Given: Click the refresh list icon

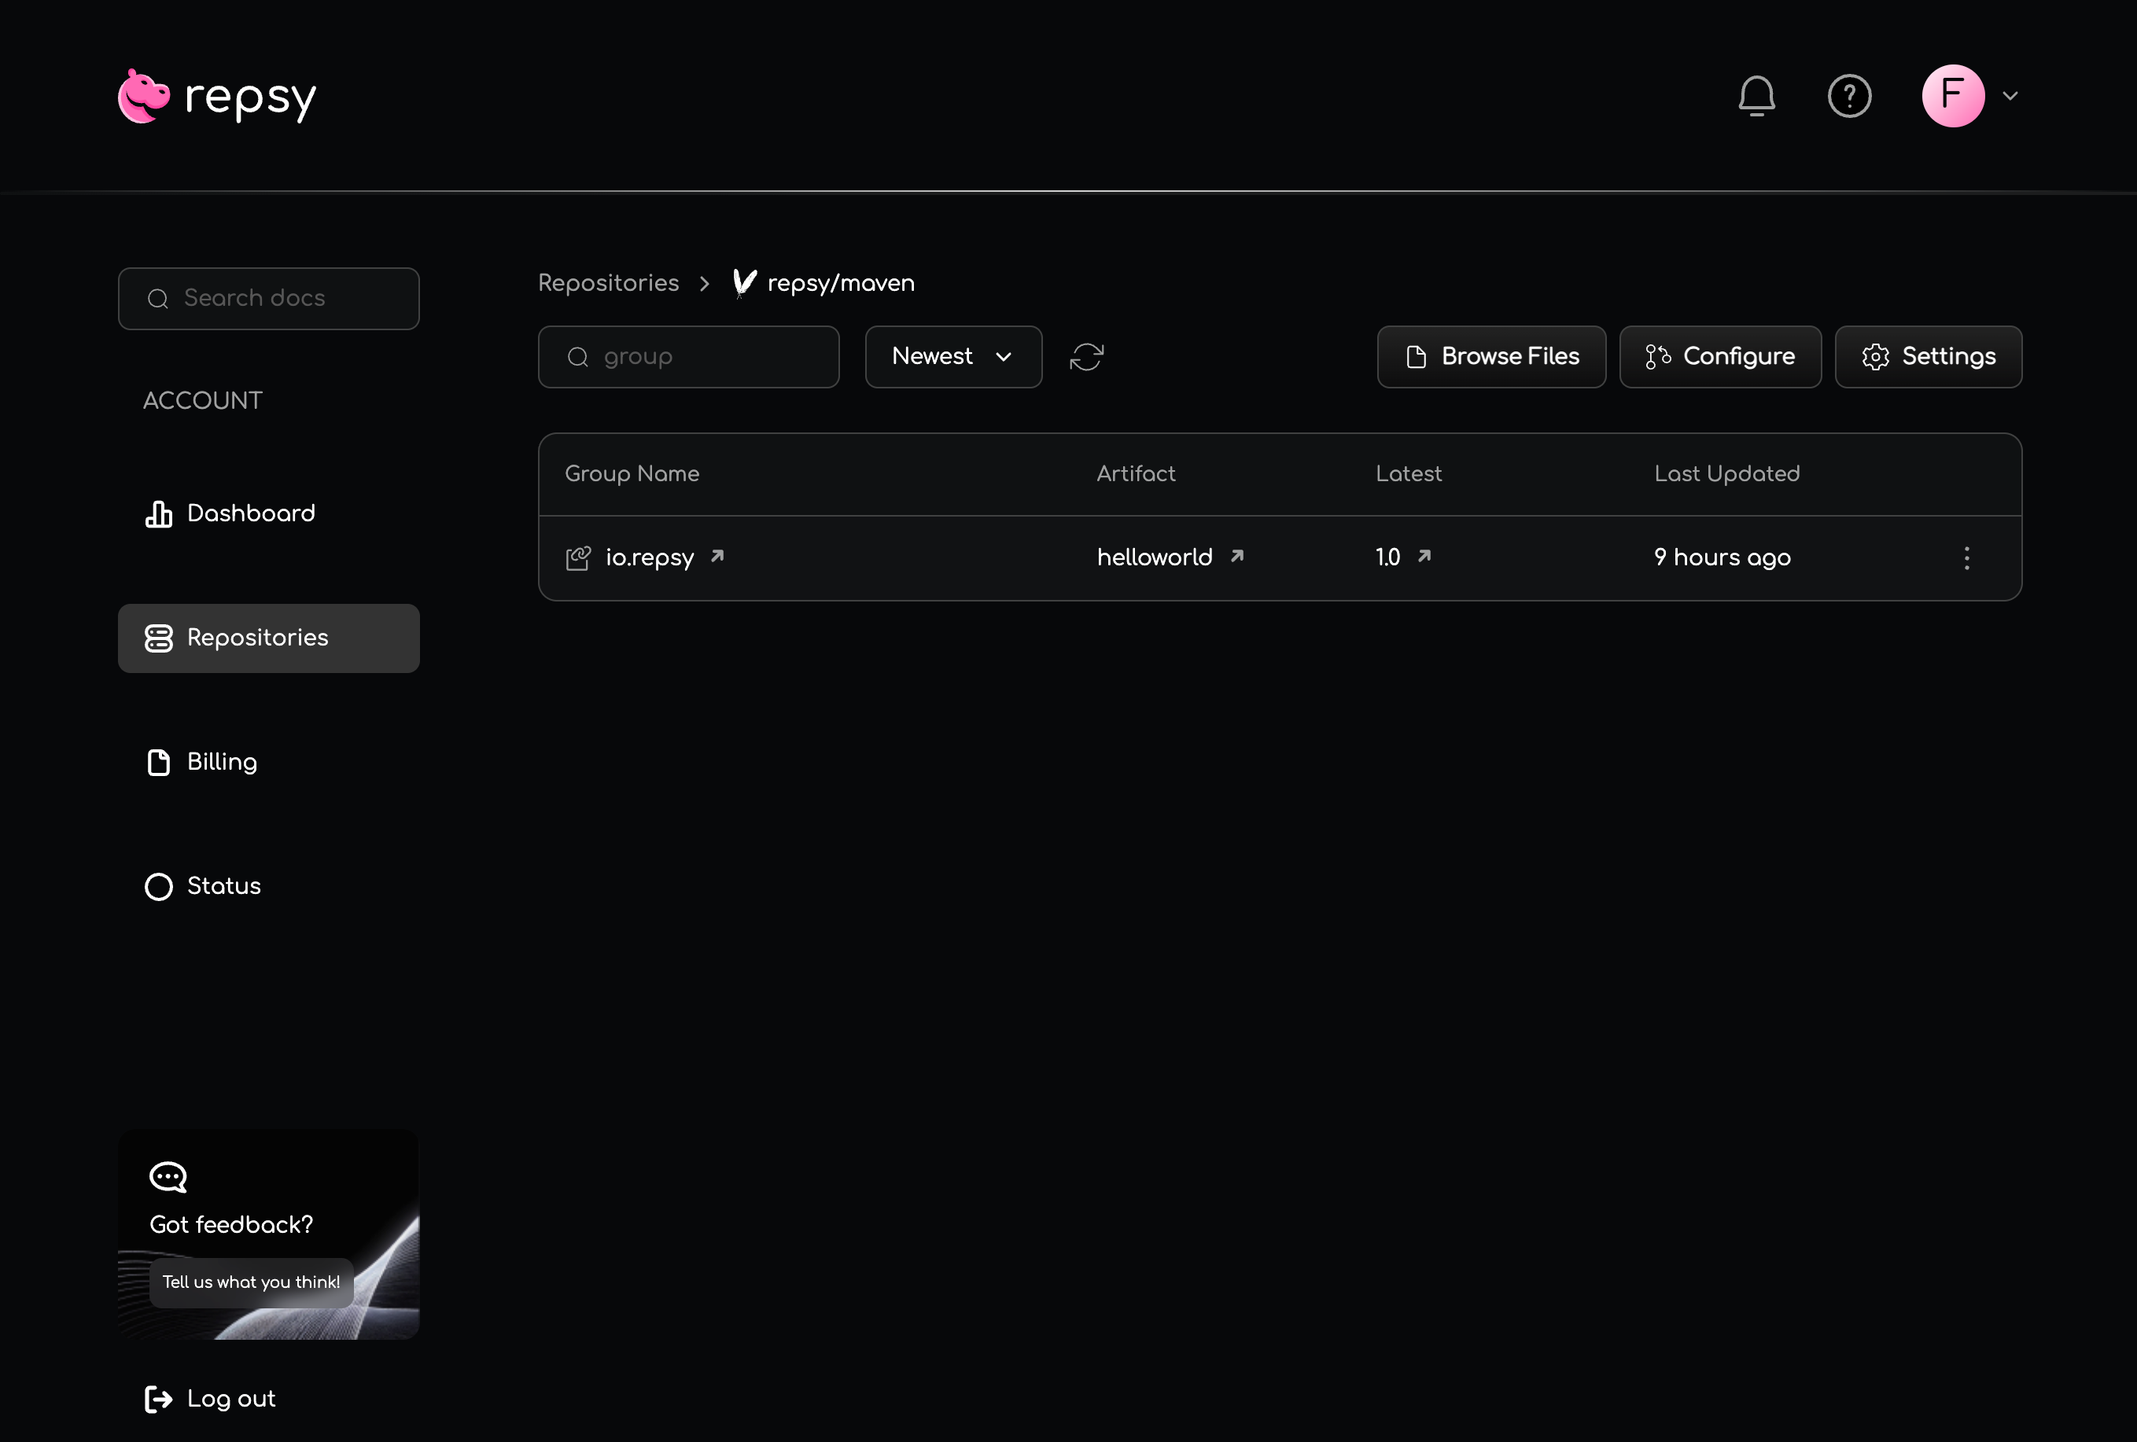Looking at the screenshot, I should [1086, 357].
